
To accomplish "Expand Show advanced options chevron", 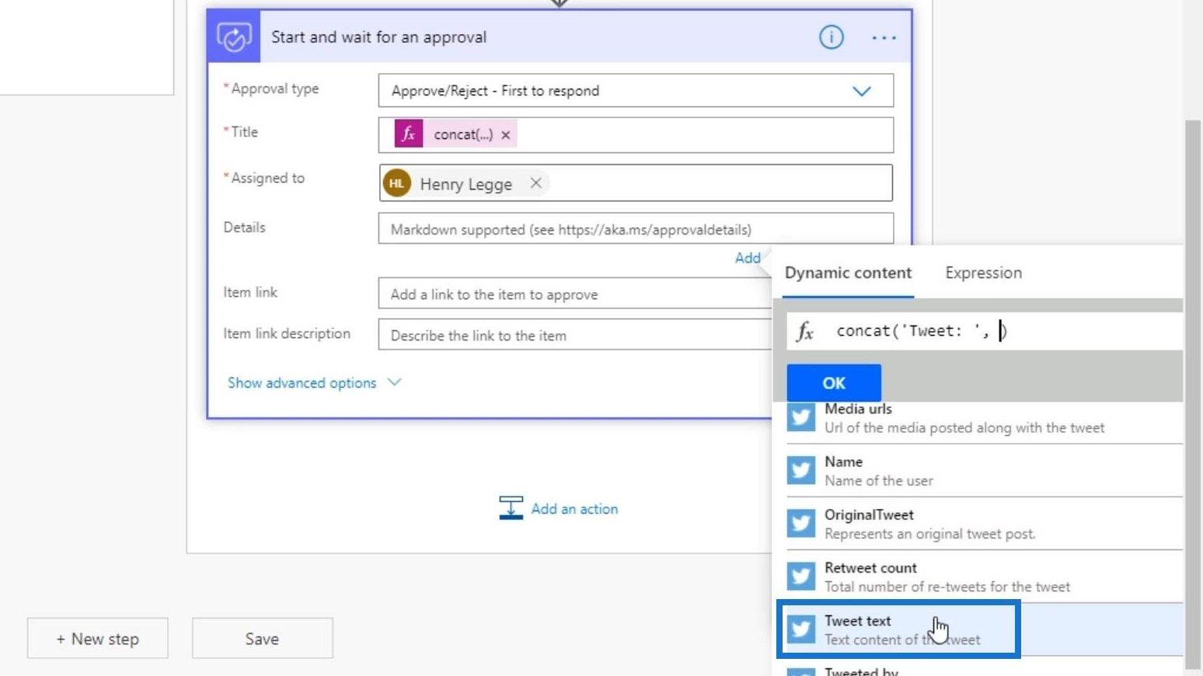I will pos(394,382).
